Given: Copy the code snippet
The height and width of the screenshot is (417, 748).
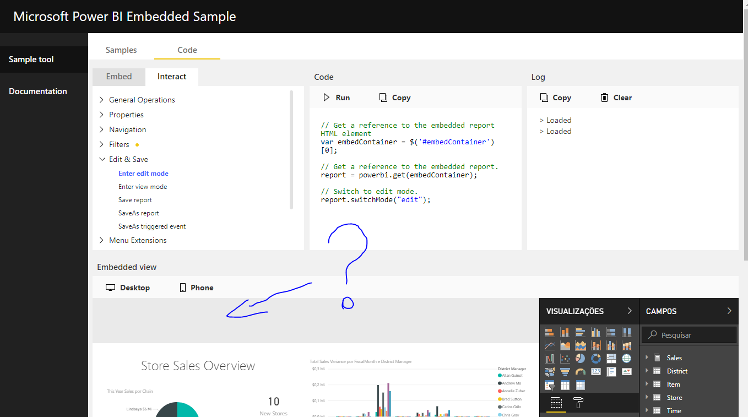Looking at the screenshot, I should (395, 98).
